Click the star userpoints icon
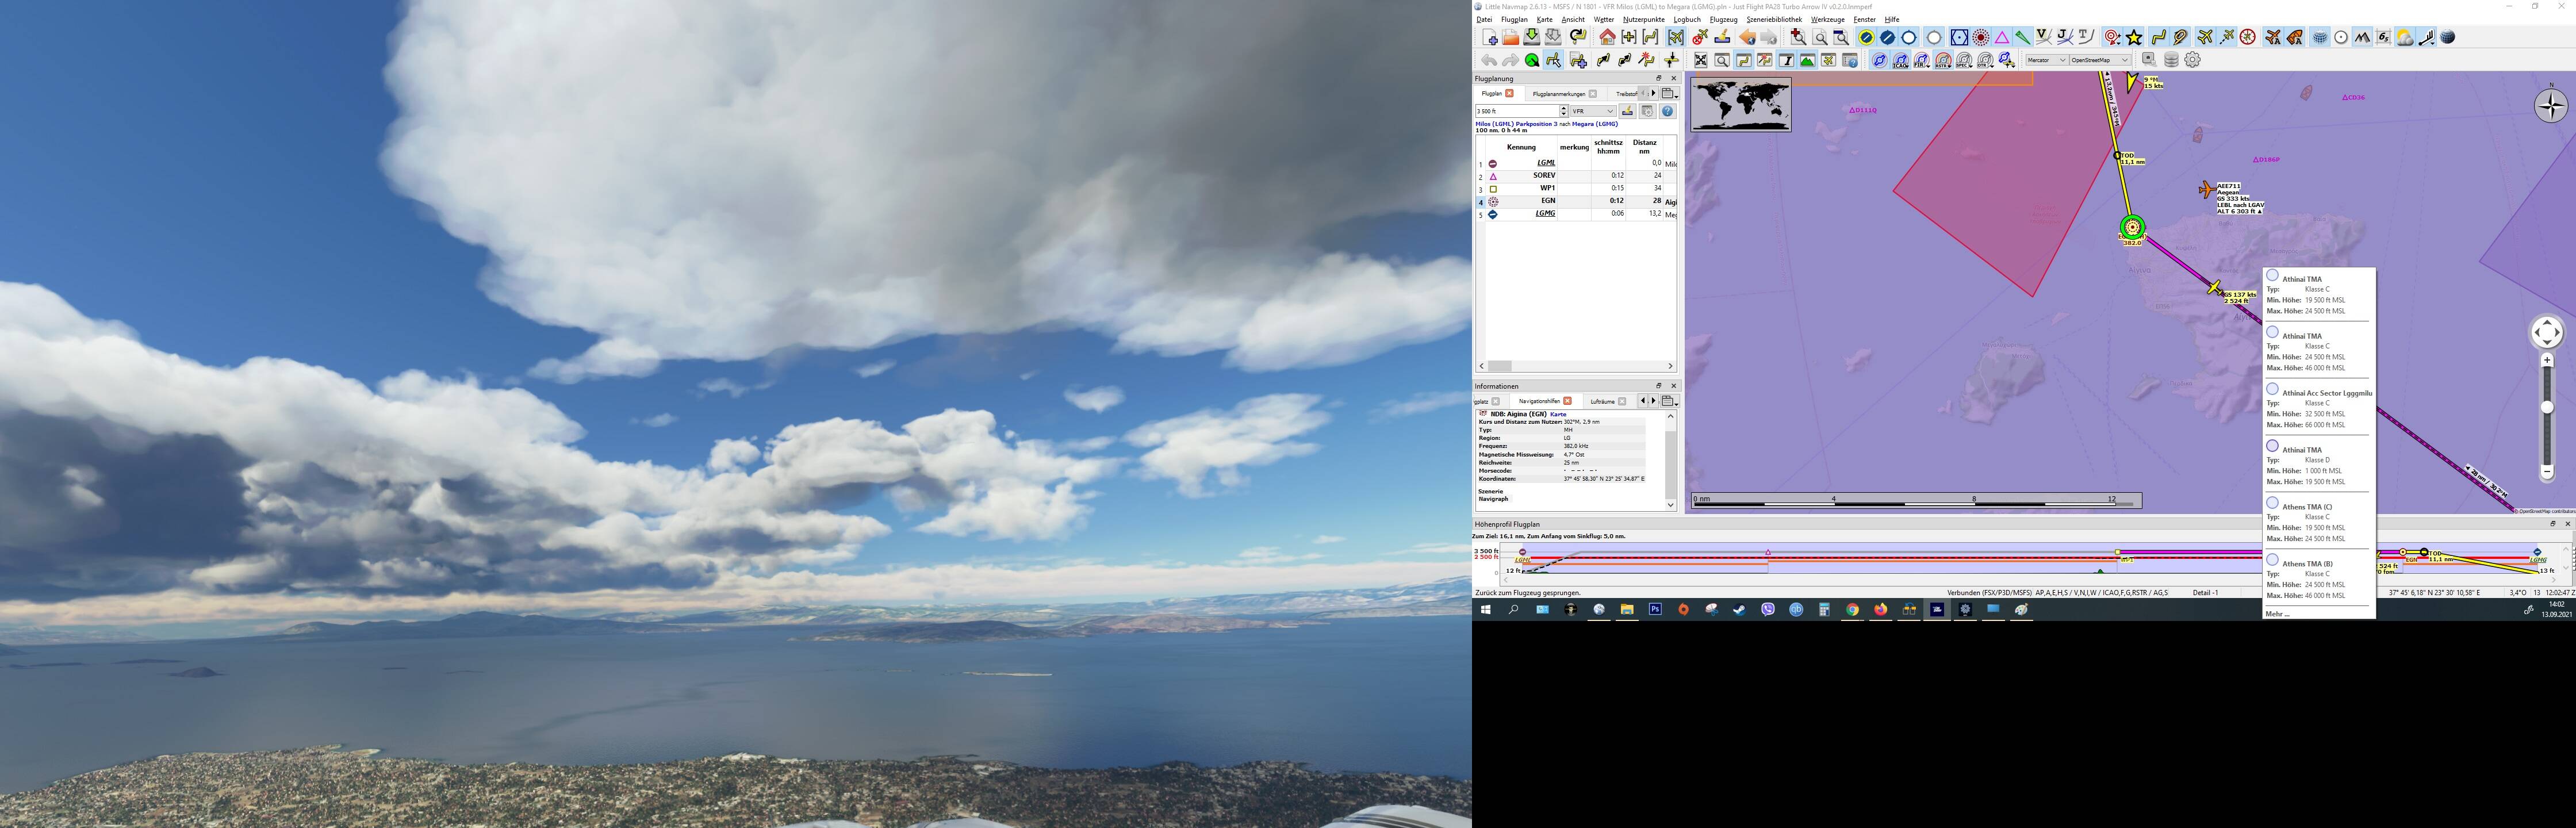The image size is (2576, 828). click(x=2134, y=37)
